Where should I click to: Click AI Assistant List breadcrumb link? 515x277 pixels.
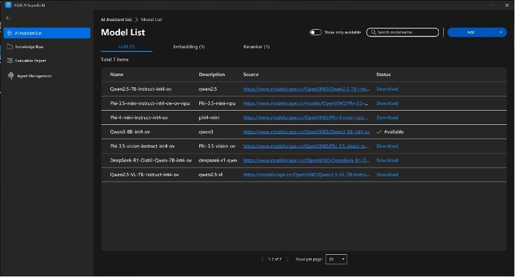click(x=116, y=20)
